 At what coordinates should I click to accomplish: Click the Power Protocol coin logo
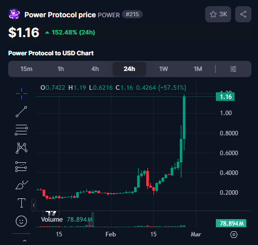14,14
